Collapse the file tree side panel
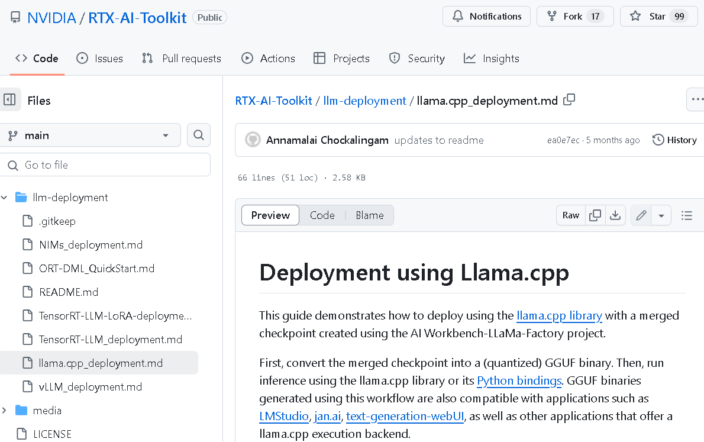704x442 pixels. [x=10, y=100]
